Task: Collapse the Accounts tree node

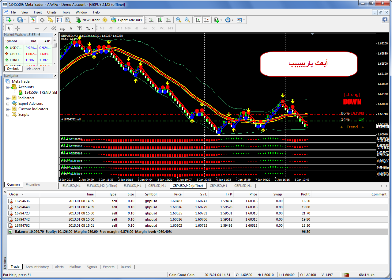Action: point(8,87)
